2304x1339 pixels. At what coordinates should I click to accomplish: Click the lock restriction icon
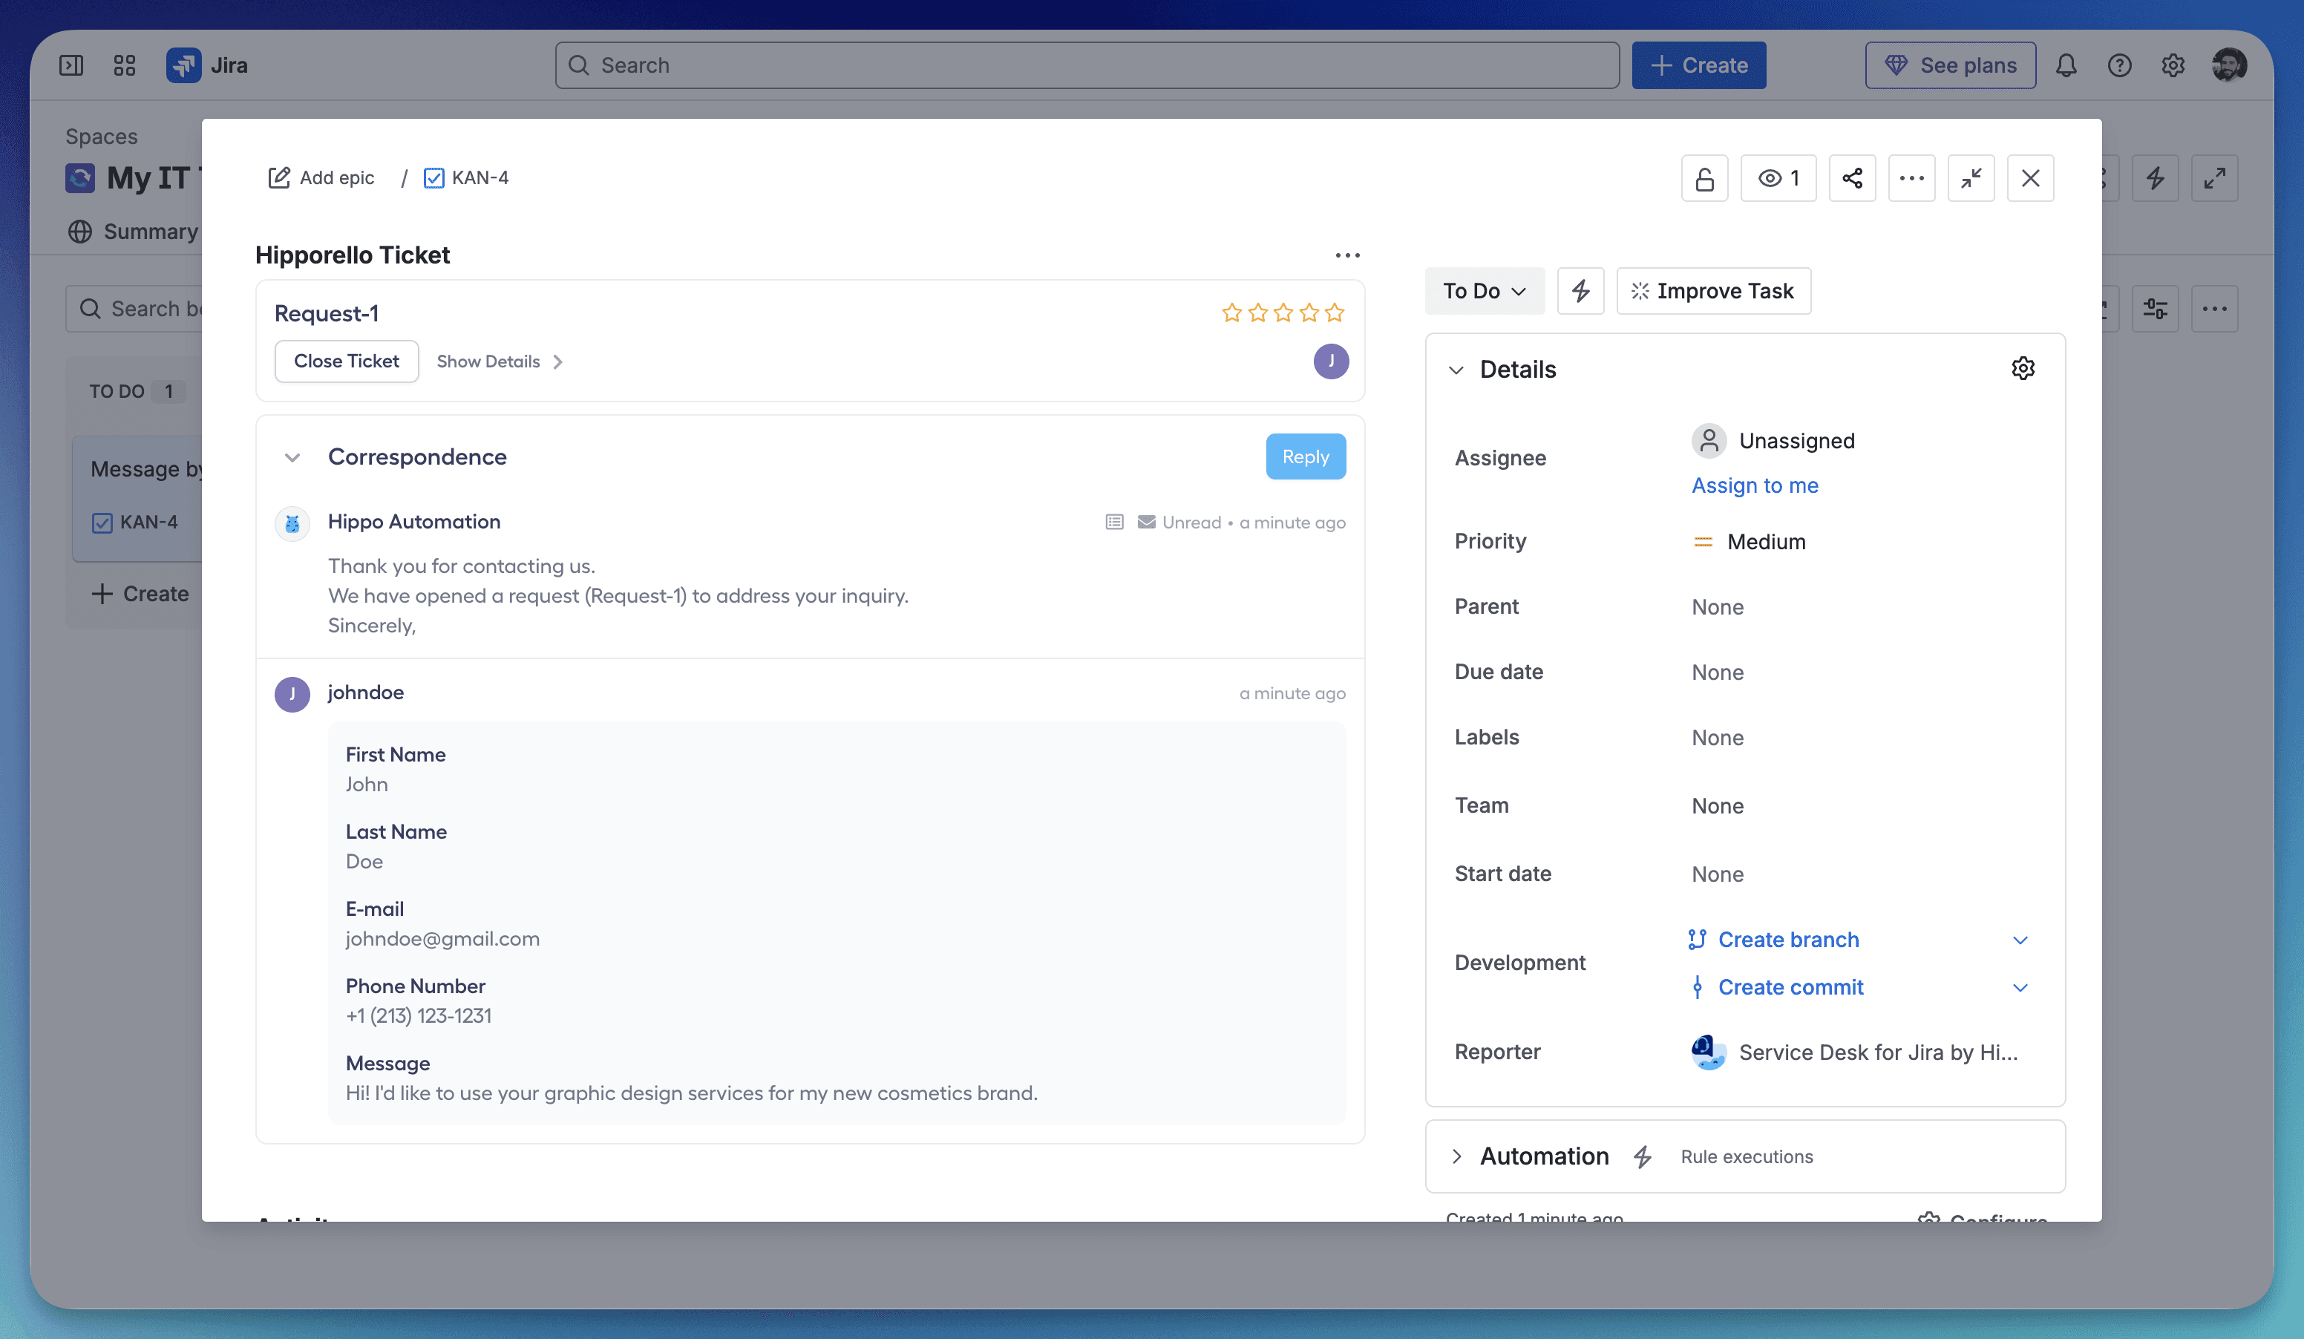click(1704, 178)
